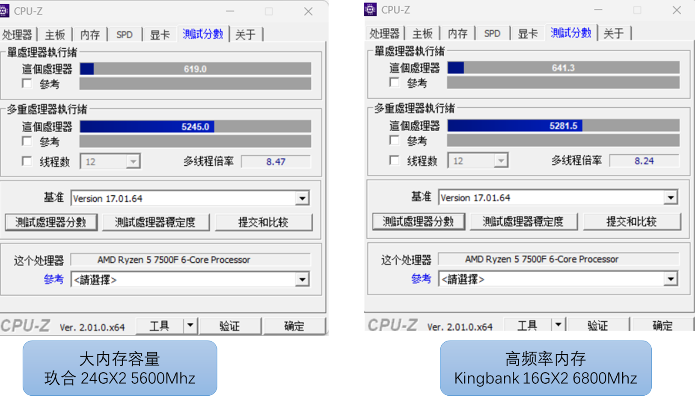Click 提交和比较 button in left window
The width and height of the screenshot is (695, 397).
pos(263,222)
